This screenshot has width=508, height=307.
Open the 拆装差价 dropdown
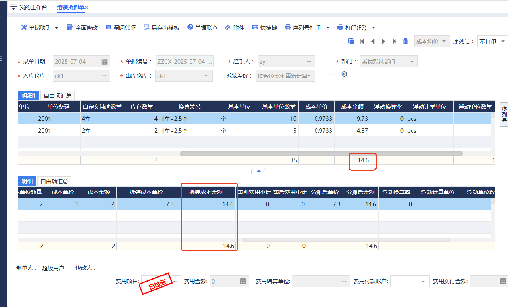point(285,76)
